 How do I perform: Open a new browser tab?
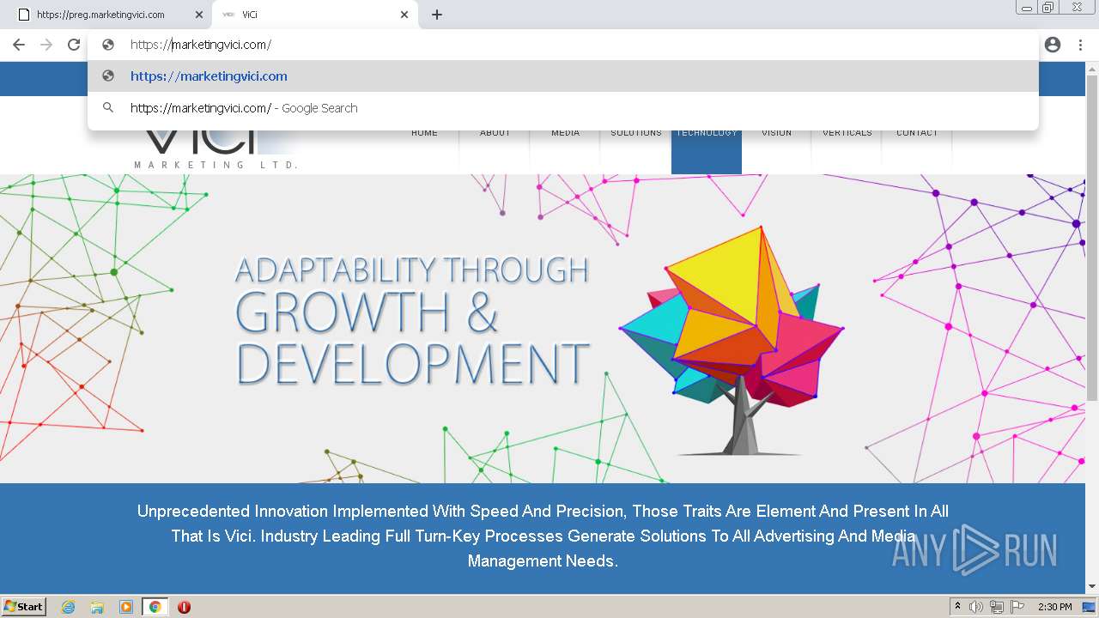437,15
